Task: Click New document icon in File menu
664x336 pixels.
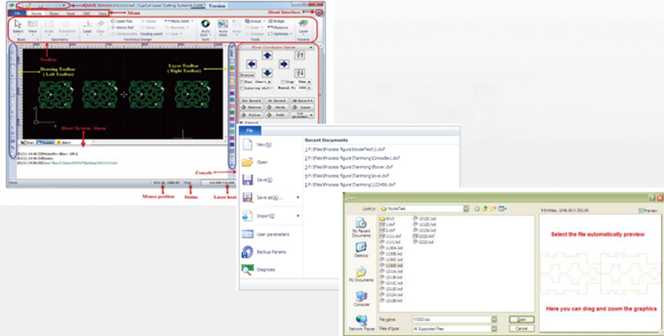Action: click(248, 145)
